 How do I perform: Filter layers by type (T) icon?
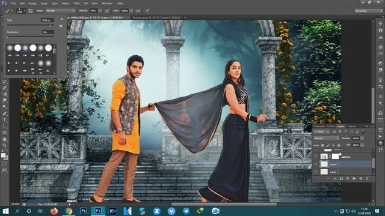(346, 132)
